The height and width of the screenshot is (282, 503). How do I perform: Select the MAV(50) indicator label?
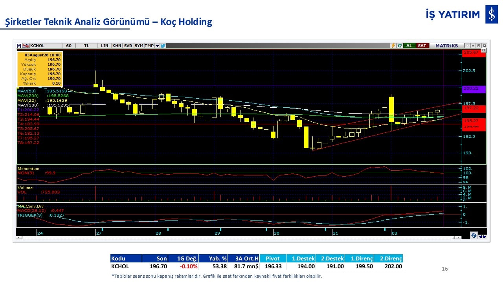42,91
